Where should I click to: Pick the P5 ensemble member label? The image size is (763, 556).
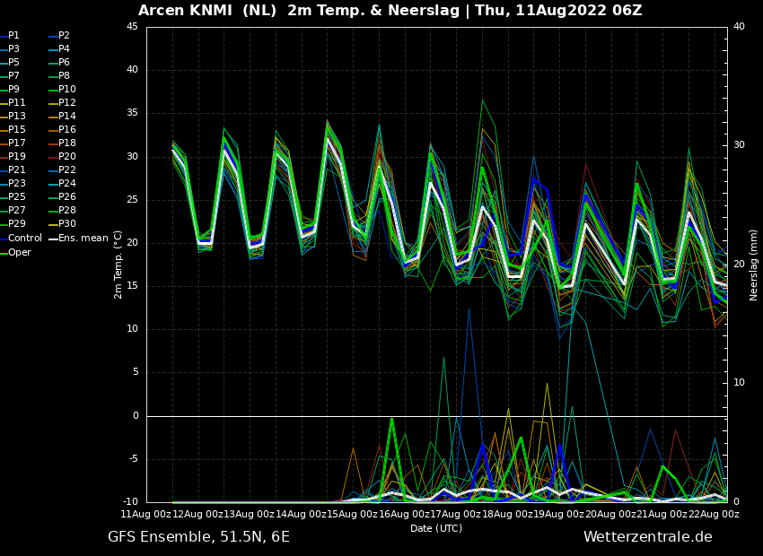[13, 62]
